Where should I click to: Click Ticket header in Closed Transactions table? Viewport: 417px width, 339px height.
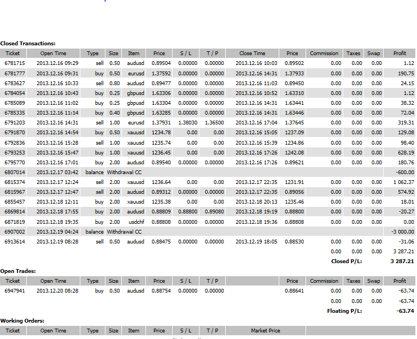[13, 53]
